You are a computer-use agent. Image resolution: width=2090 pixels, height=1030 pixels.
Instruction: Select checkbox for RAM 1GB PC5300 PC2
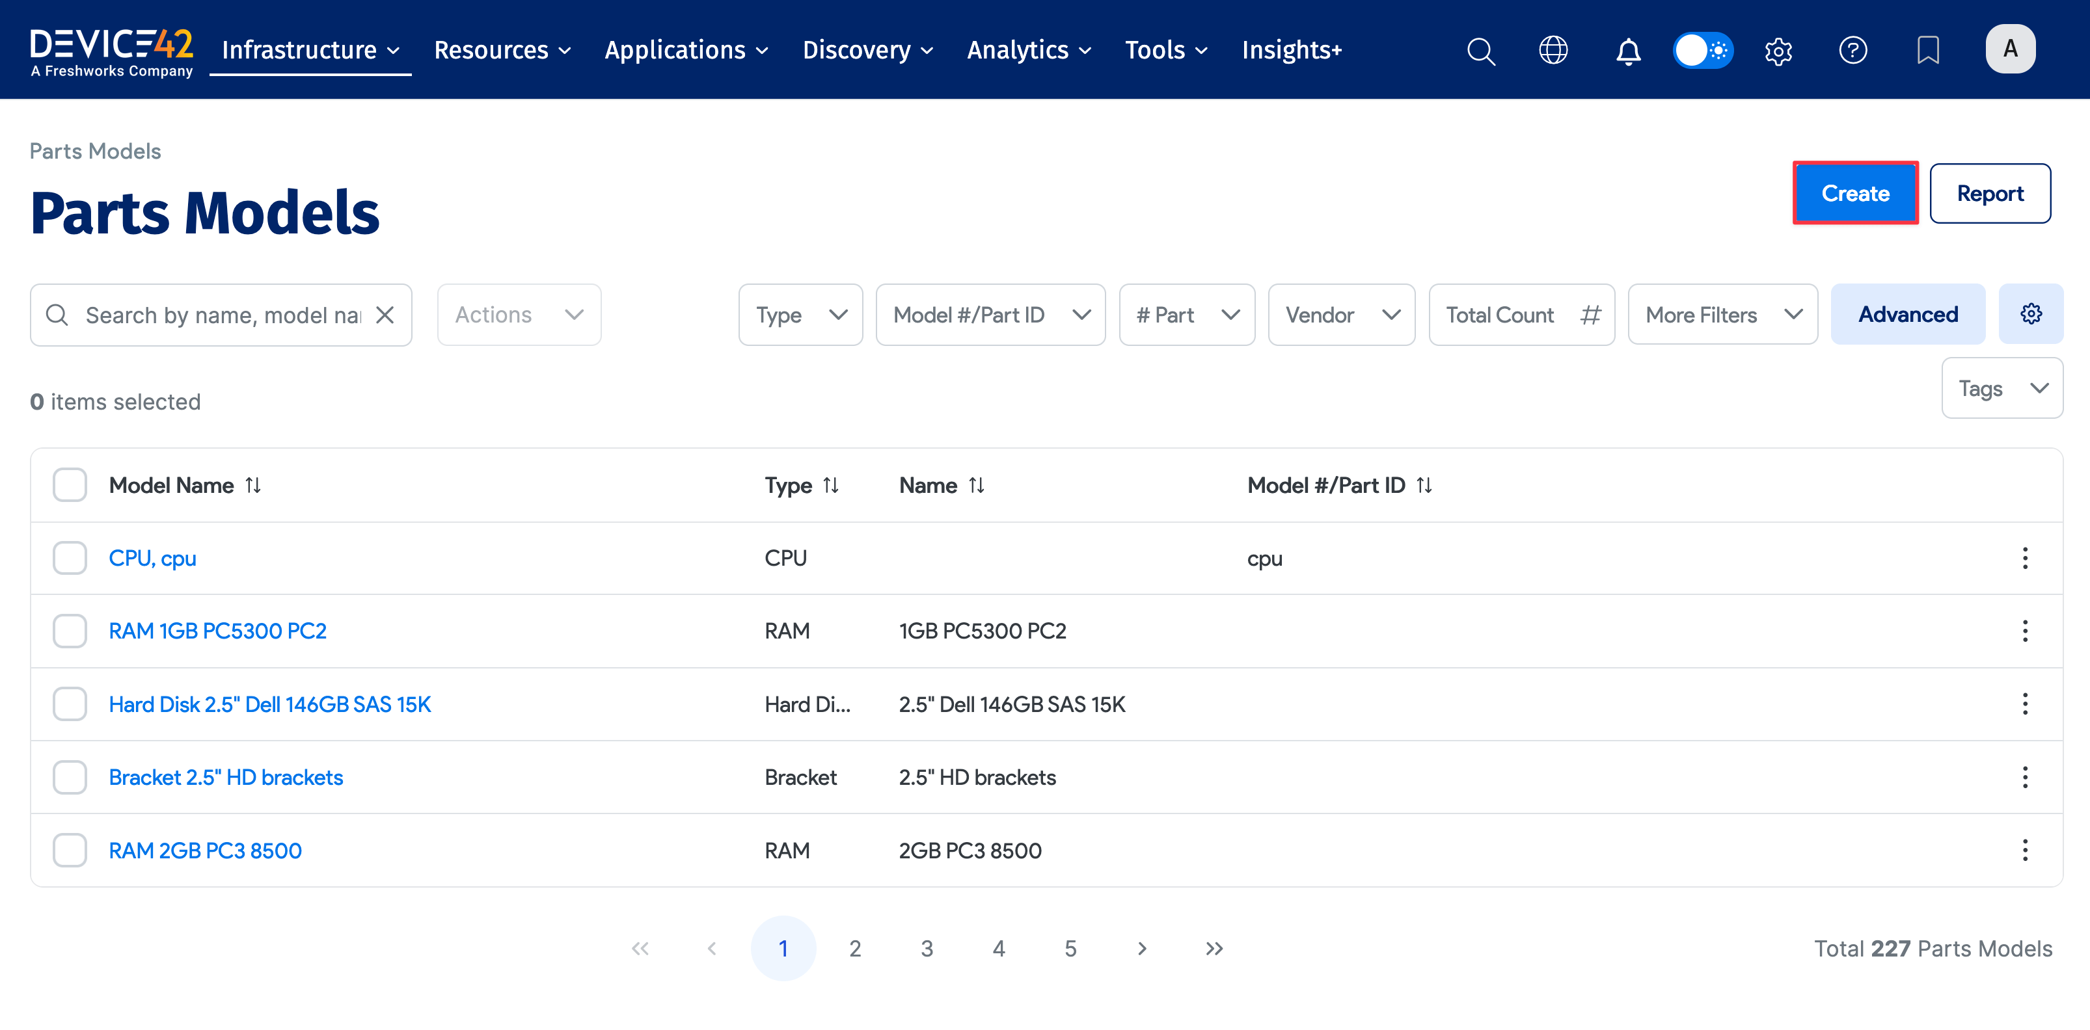point(70,631)
